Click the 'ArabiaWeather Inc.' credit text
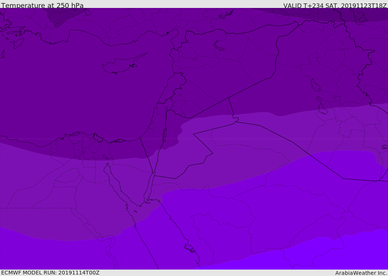Screen dimensions: 388x276 [x=361, y=273]
